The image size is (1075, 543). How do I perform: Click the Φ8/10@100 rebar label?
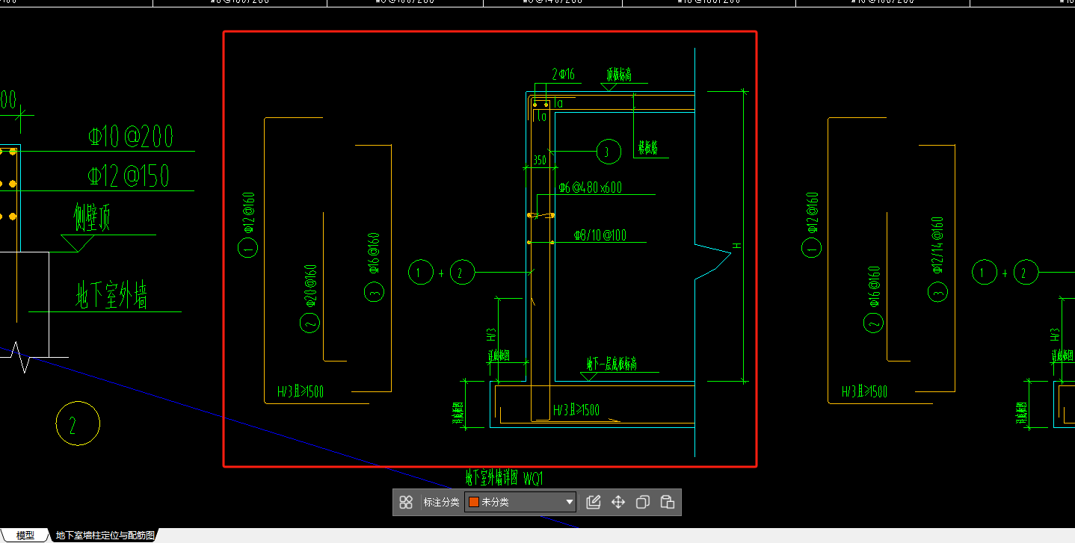tap(600, 235)
